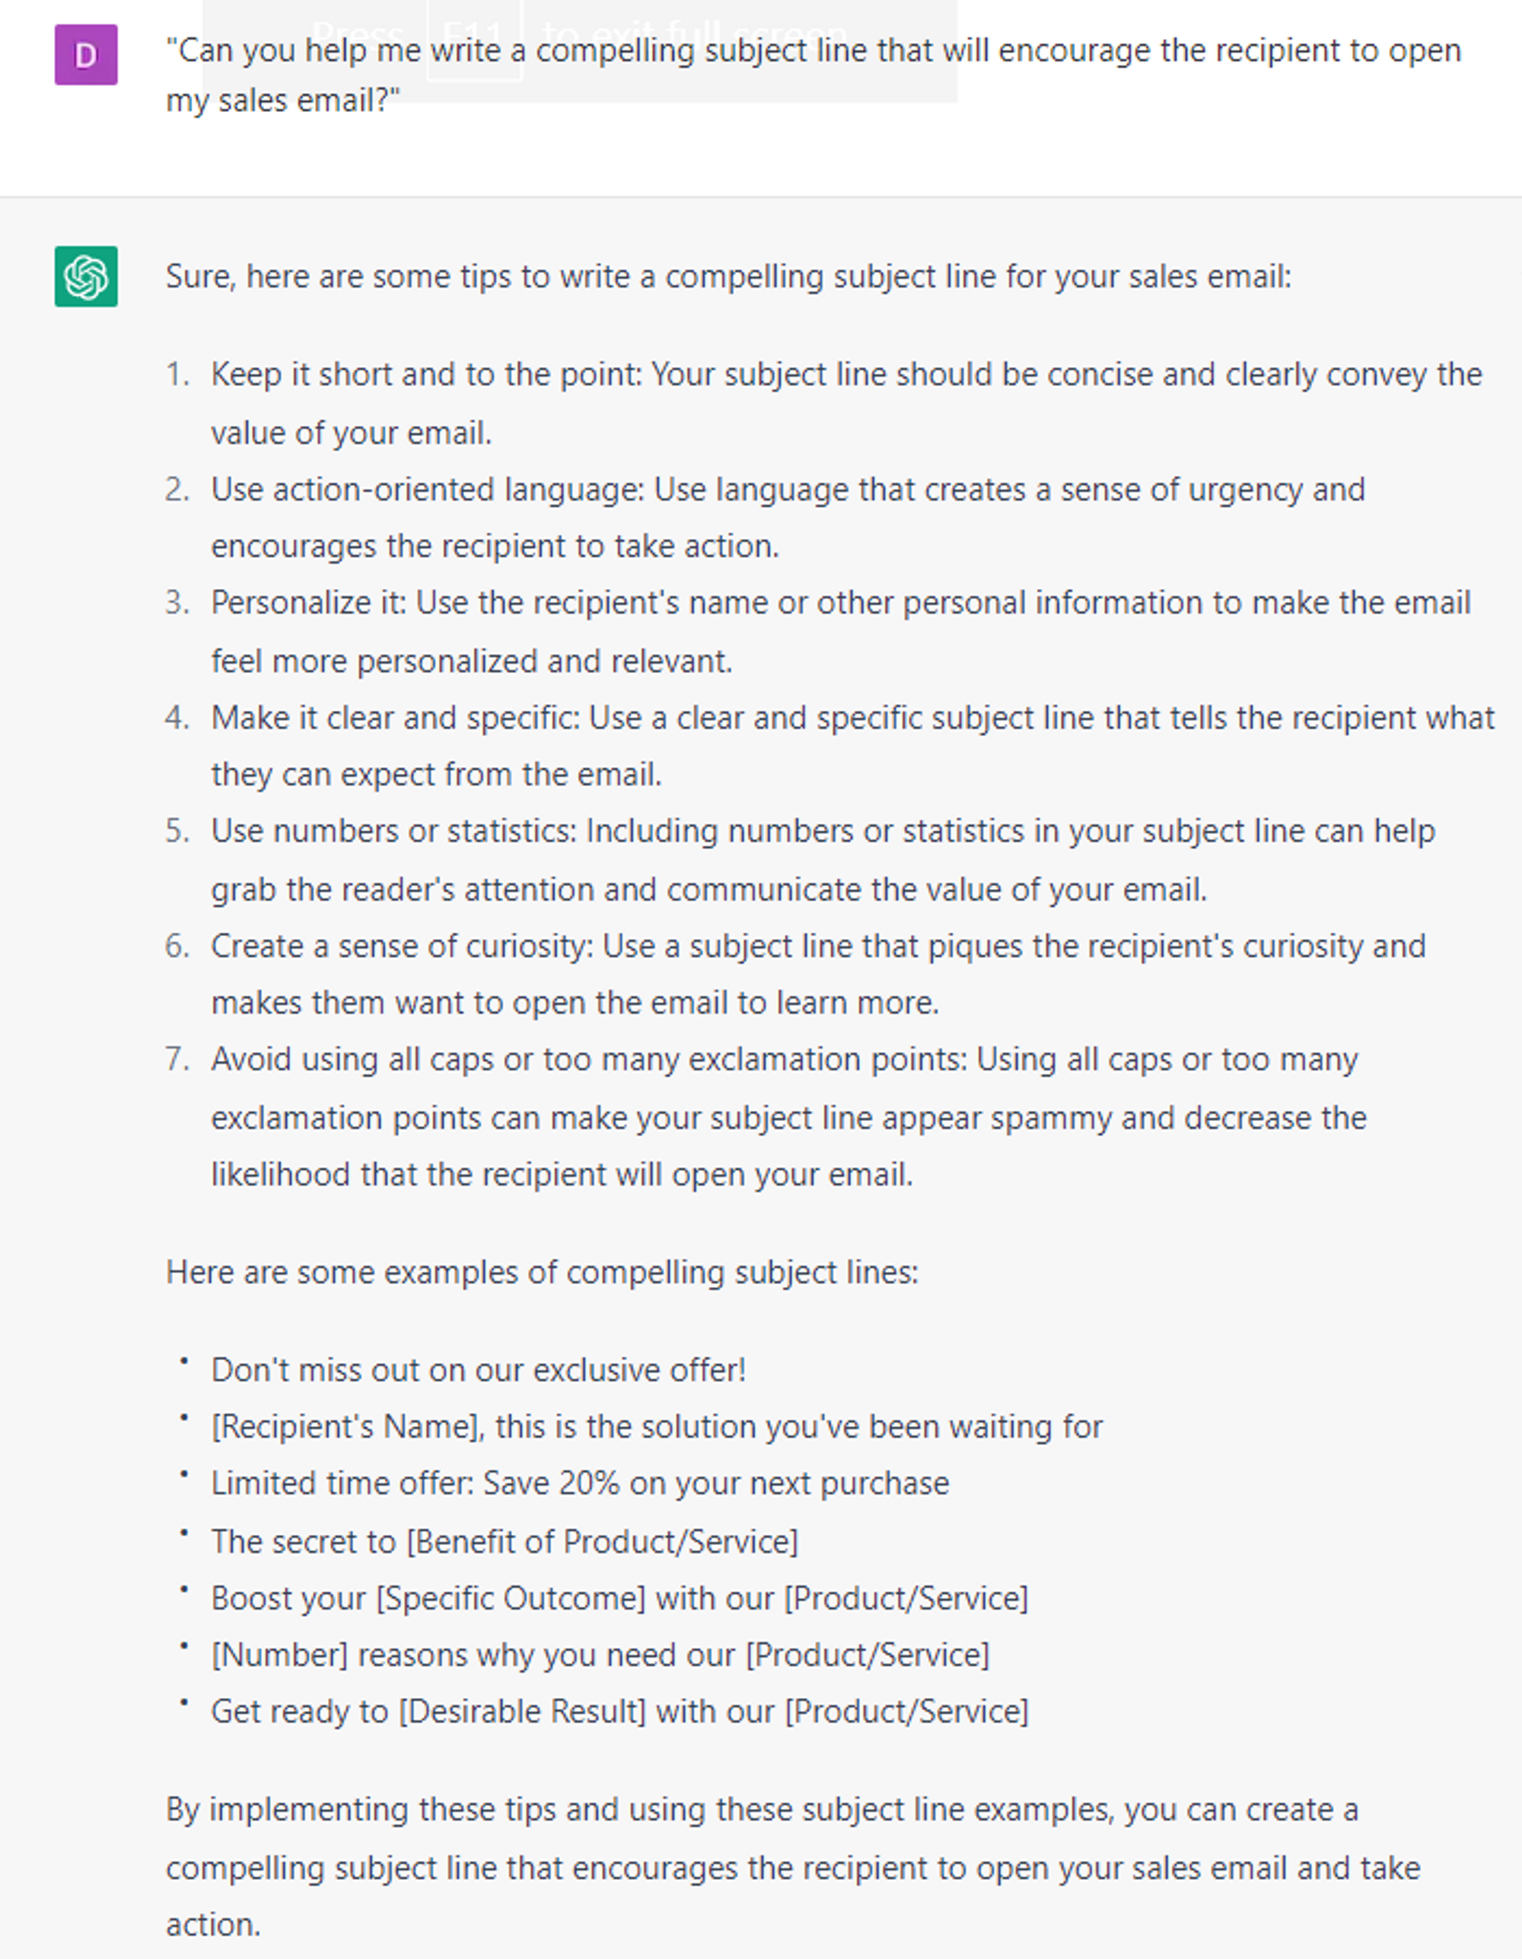Image resolution: width=1522 pixels, height=1959 pixels.
Task: Click example 'Don't miss out on our exclusive offer!'
Action: 478,1370
